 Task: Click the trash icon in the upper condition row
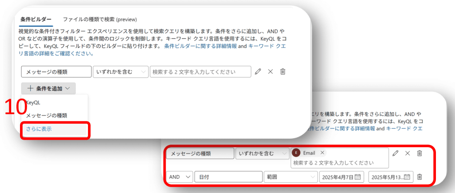coord(283,72)
